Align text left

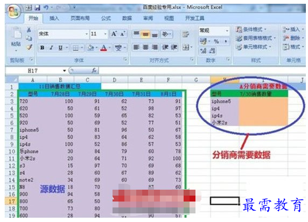136,47
